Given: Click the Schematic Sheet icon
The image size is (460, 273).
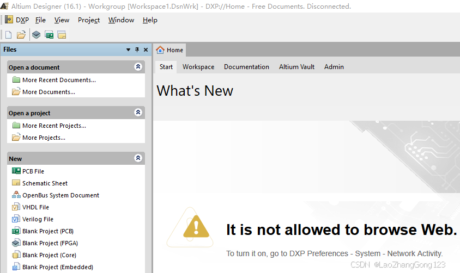Looking at the screenshot, I should (16, 183).
